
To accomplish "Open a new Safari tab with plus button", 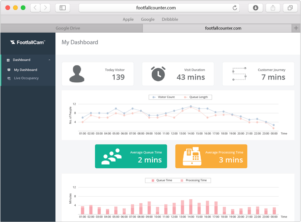I will pos(295,28).
